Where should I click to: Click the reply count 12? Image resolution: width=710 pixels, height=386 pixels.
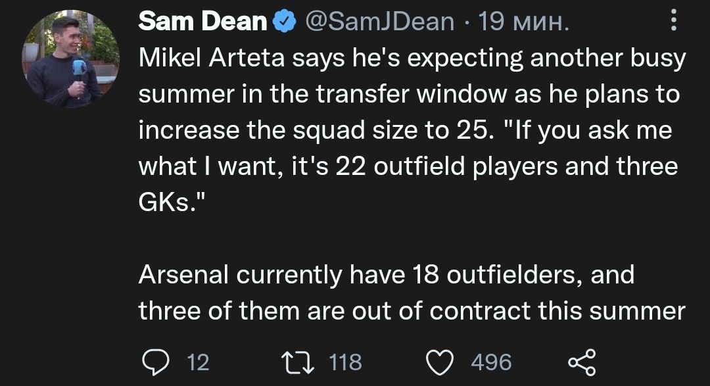pyautogui.click(x=198, y=362)
